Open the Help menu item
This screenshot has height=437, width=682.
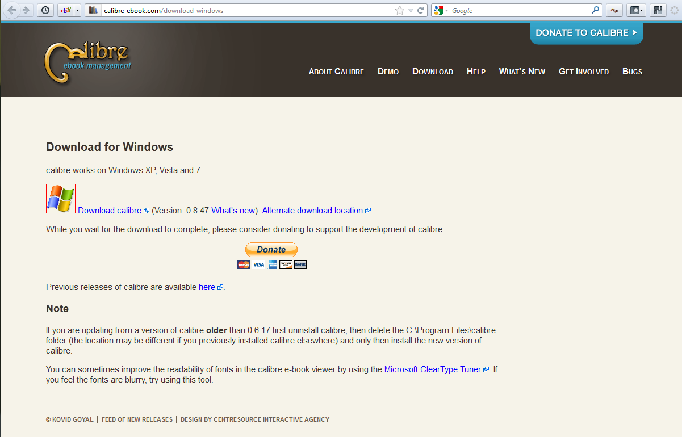476,72
